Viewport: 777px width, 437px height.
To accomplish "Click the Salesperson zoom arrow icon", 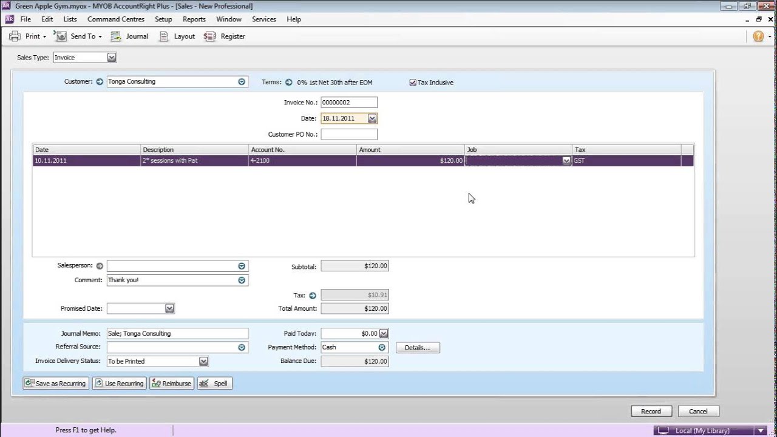I will coord(100,266).
